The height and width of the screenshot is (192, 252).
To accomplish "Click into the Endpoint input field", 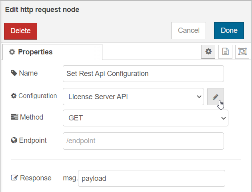I will (x=143, y=141).
